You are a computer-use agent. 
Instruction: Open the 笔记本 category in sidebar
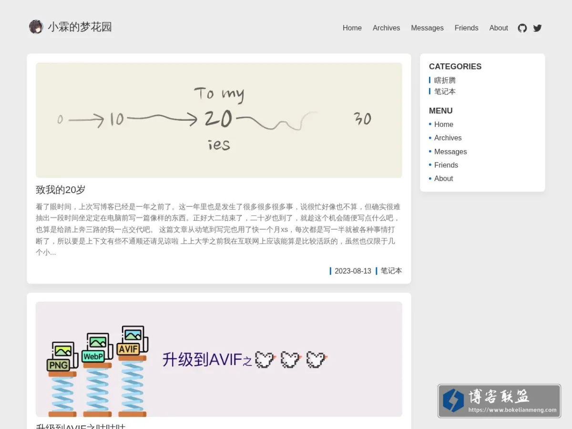coord(445,92)
